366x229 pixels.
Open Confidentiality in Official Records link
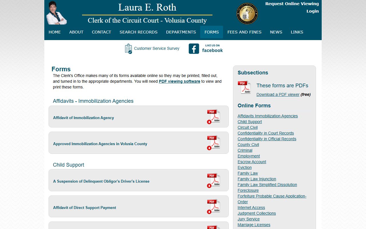pyautogui.click(x=267, y=139)
